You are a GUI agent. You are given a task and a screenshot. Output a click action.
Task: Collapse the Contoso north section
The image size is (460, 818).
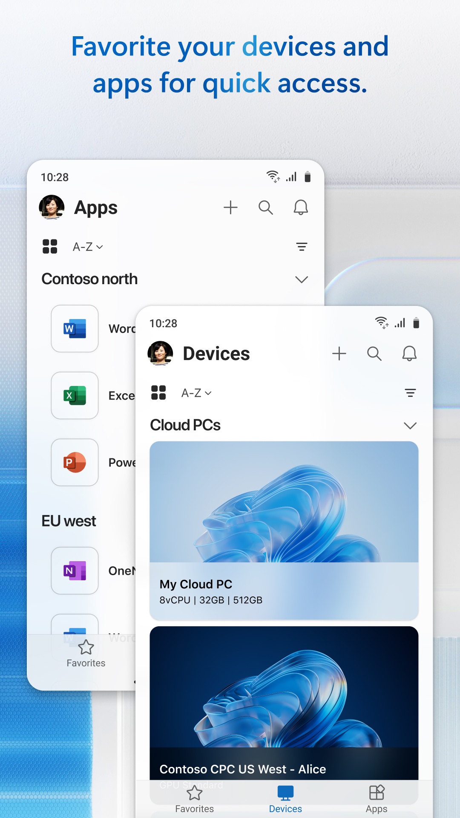coord(302,279)
